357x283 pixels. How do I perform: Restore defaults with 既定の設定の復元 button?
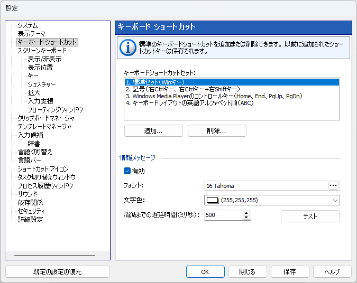(x=58, y=271)
